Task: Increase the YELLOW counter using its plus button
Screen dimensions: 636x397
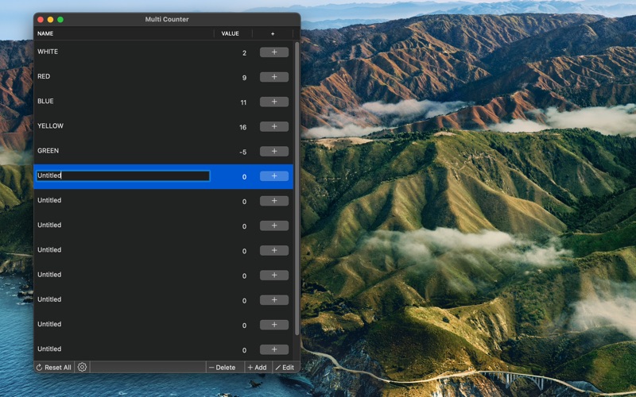Action: point(274,126)
